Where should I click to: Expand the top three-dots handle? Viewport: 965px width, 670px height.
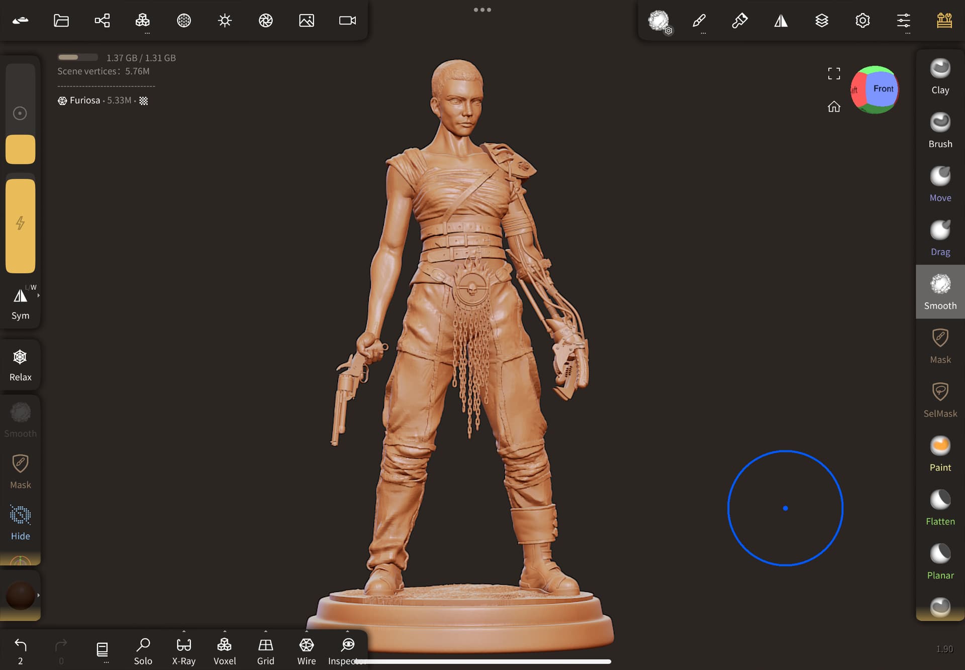(482, 10)
